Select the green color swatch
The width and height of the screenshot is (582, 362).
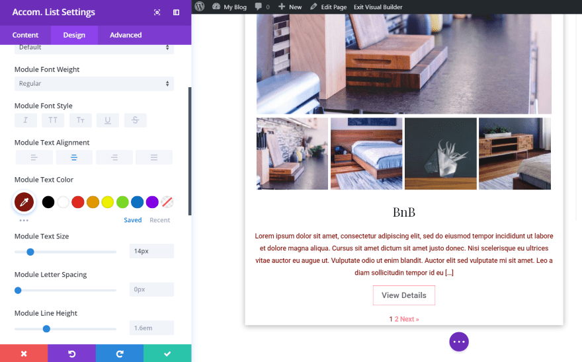pos(122,202)
